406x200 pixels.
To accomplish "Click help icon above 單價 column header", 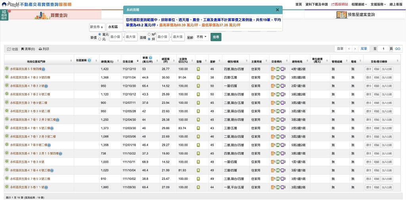I will (x=150, y=58).
